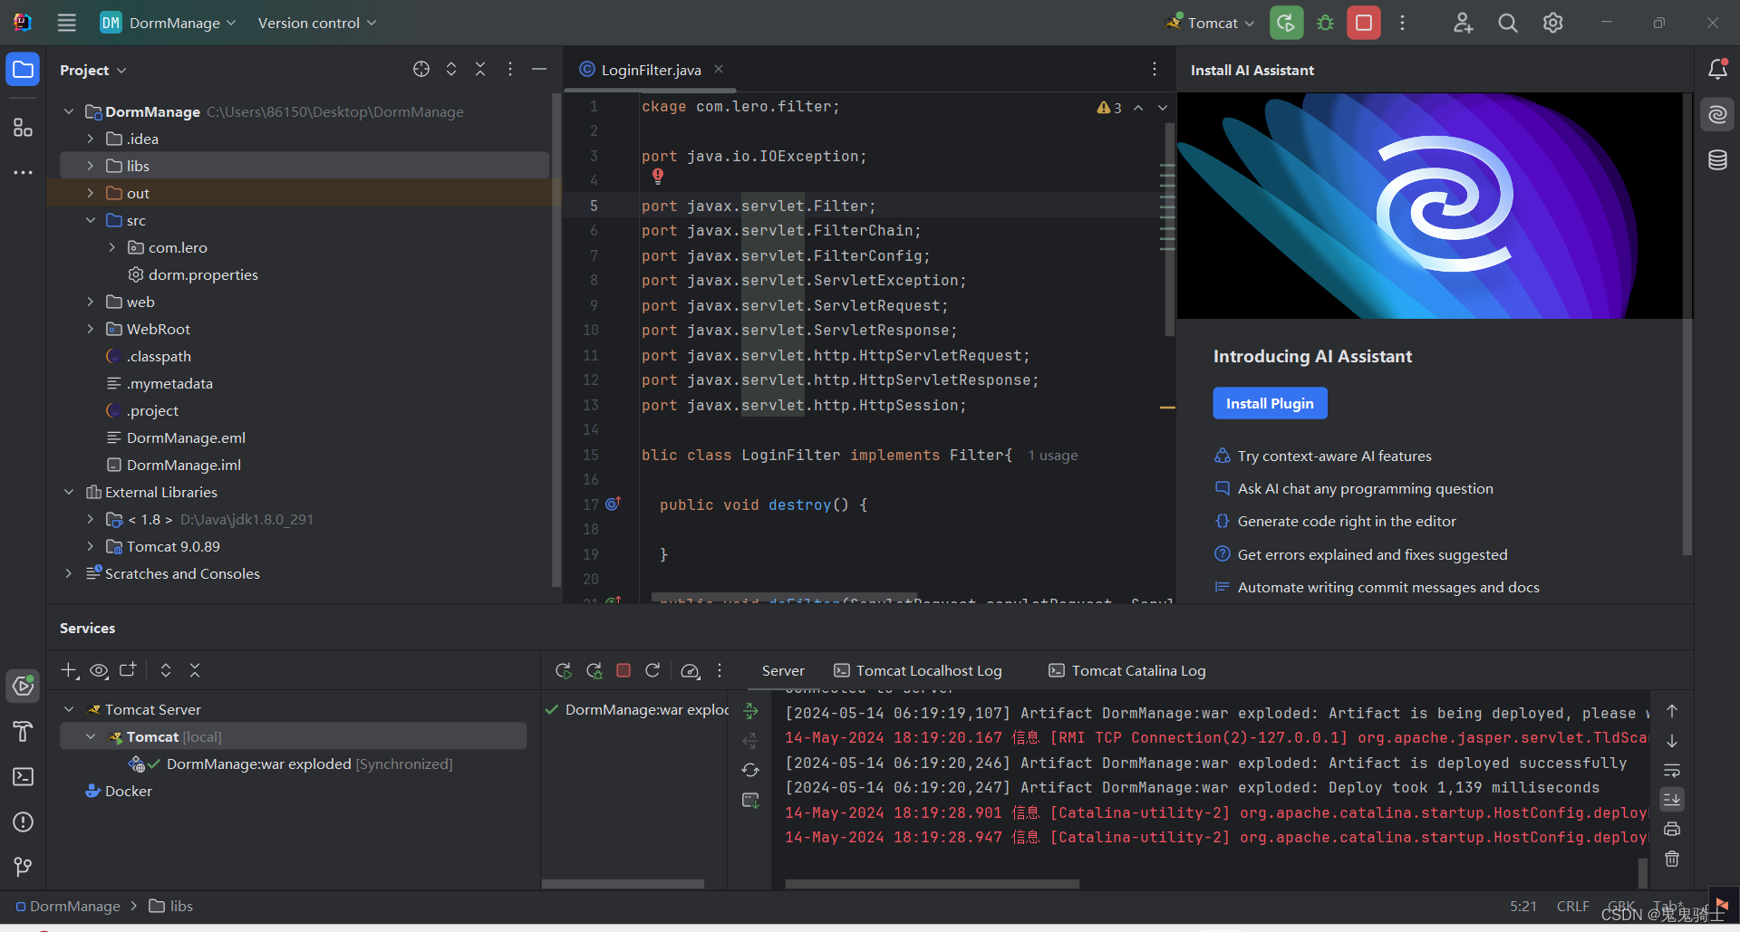Collapse the src folder node
The width and height of the screenshot is (1740, 932).
click(90, 220)
